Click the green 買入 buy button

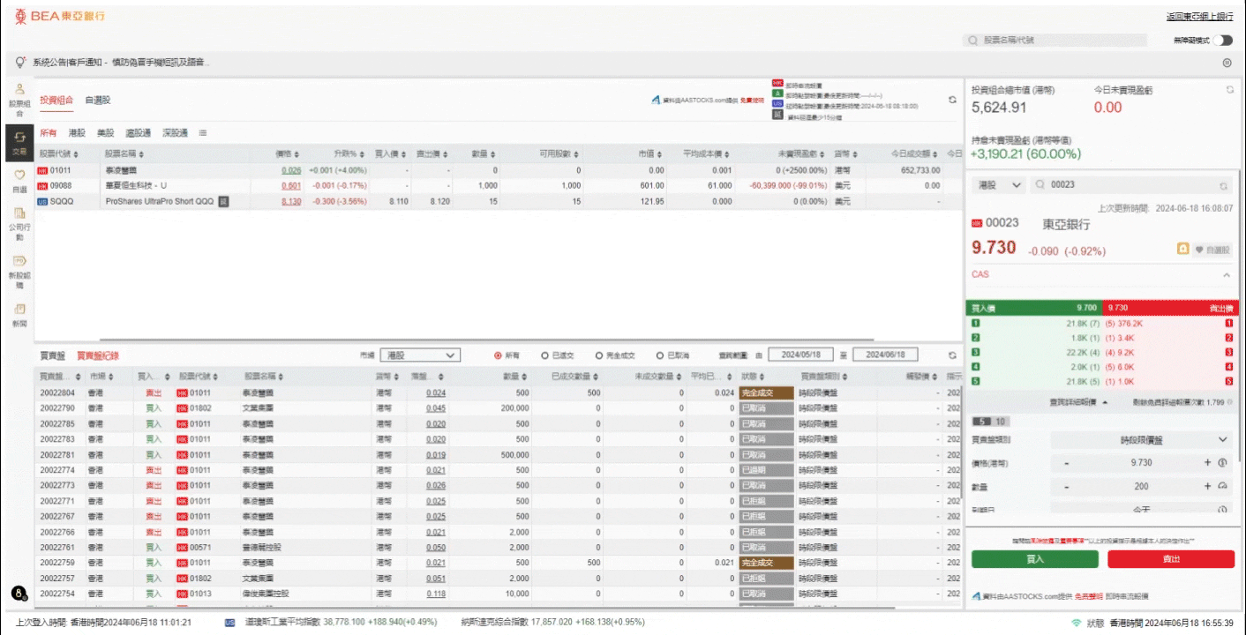(1034, 559)
